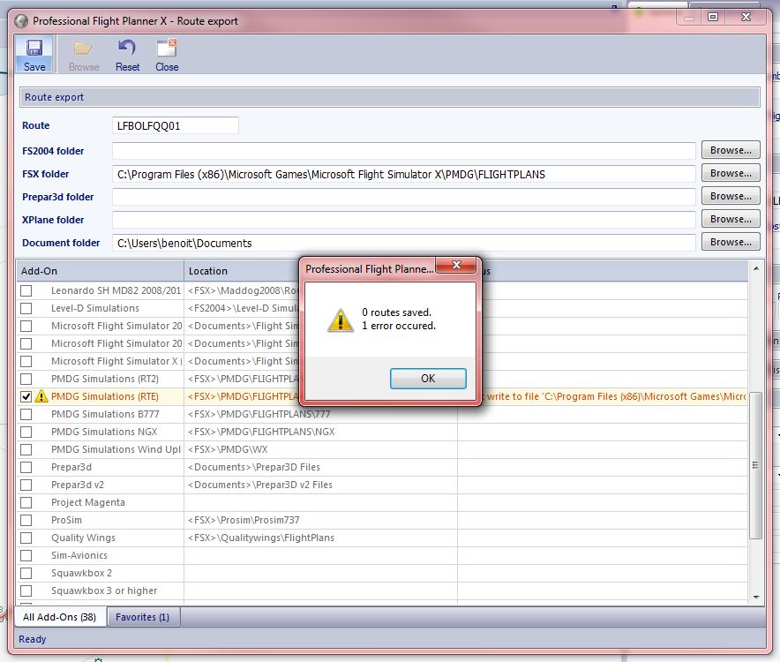Image resolution: width=780 pixels, height=662 pixels.
Task: Click the add-on list scroll up arrow
Action: click(756, 269)
